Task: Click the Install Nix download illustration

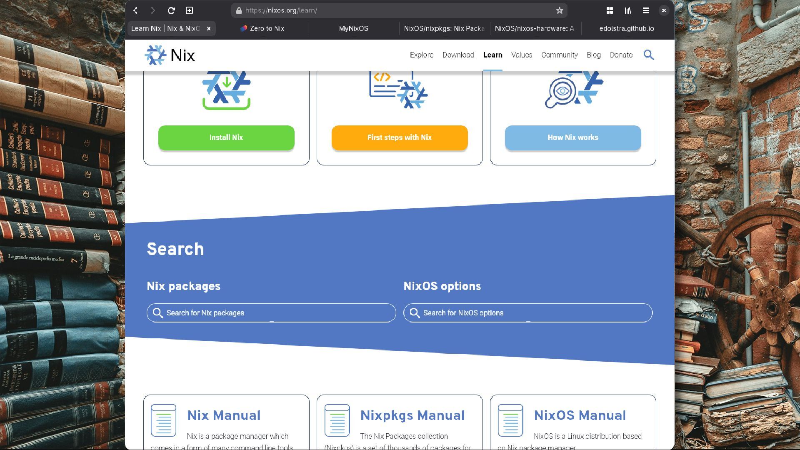Action: click(226, 90)
